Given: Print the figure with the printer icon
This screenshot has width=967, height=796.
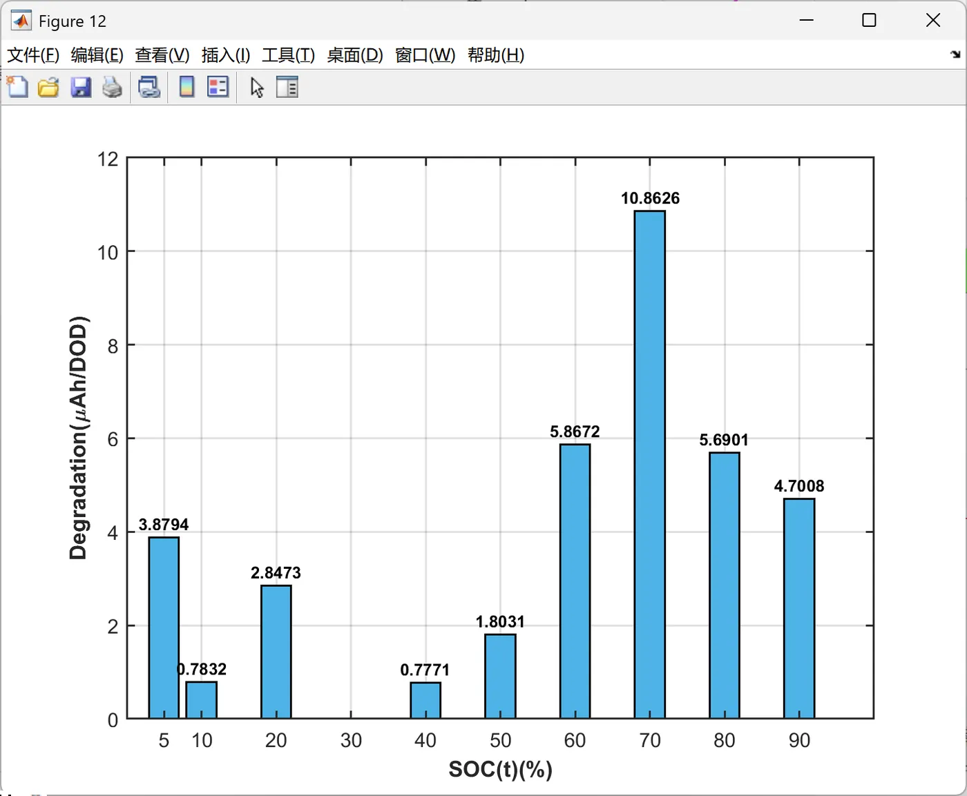Looking at the screenshot, I should coord(113,87).
